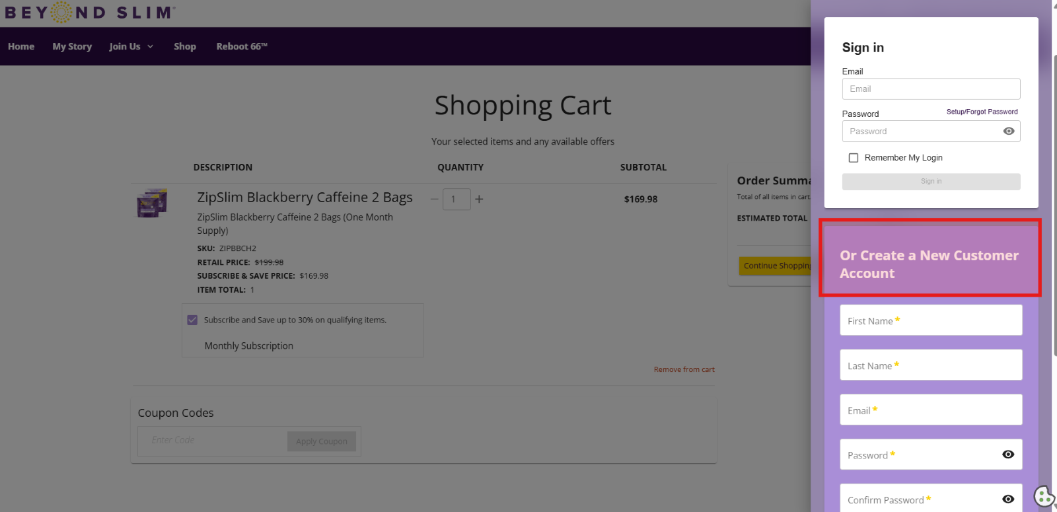Expand the Join Us dropdown menu
The image size is (1057, 512).
131,46
